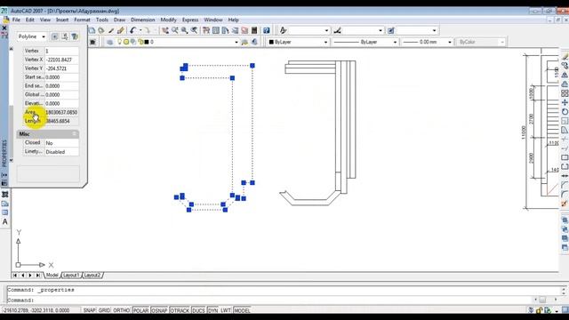
Task: Click the Zoom previous icon
Action: click(x=194, y=31)
